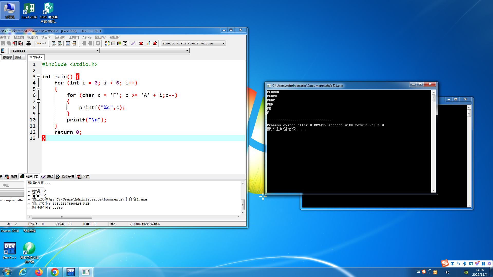Click the console window taskbar button

[86, 272]
